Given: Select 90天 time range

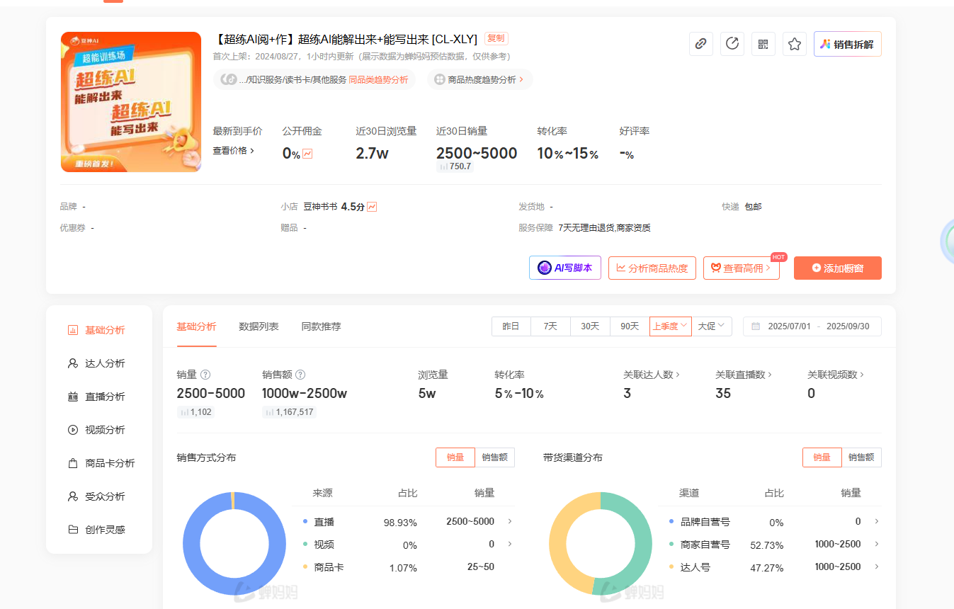Looking at the screenshot, I should (x=630, y=326).
